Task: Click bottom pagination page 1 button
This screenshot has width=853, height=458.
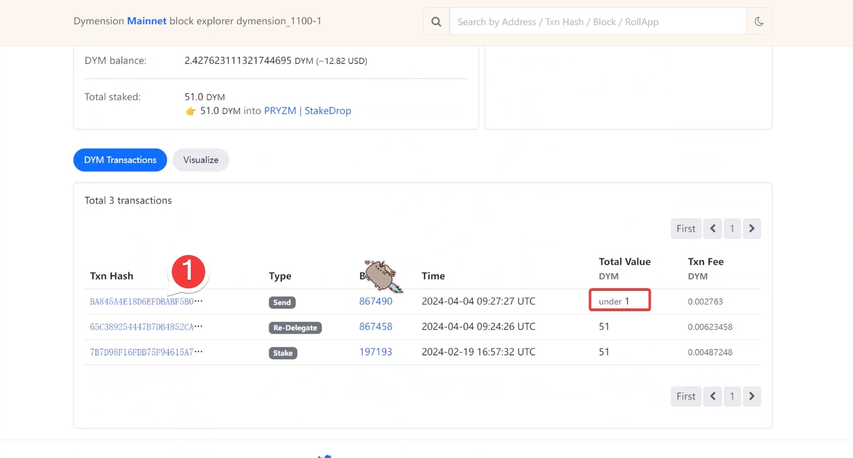Action: click(732, 396)
